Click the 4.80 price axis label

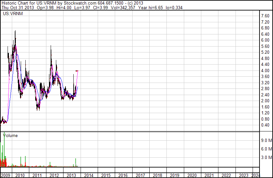pyautogui.click(x=265, y=58)
